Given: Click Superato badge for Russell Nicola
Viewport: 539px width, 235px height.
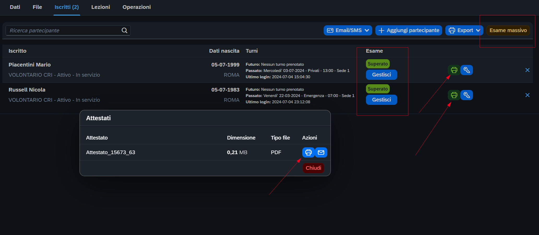Looking at the screenshot, I should pyautogui.click(x=378, y=89).
